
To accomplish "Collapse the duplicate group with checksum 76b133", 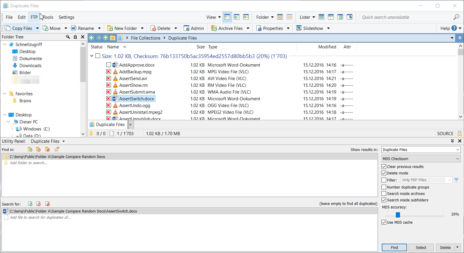I will (x=92, y=56).
